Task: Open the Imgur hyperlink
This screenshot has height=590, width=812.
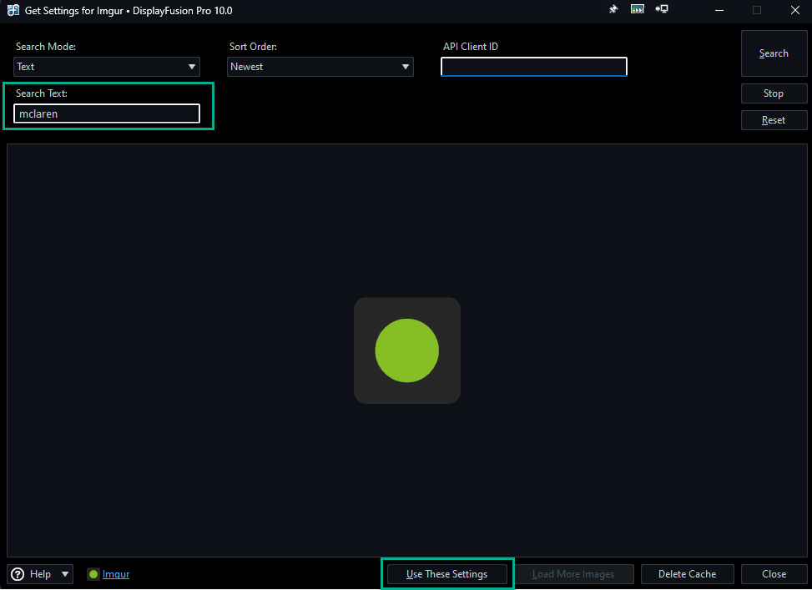Action: pyautogui.click(x=116, y=574)
